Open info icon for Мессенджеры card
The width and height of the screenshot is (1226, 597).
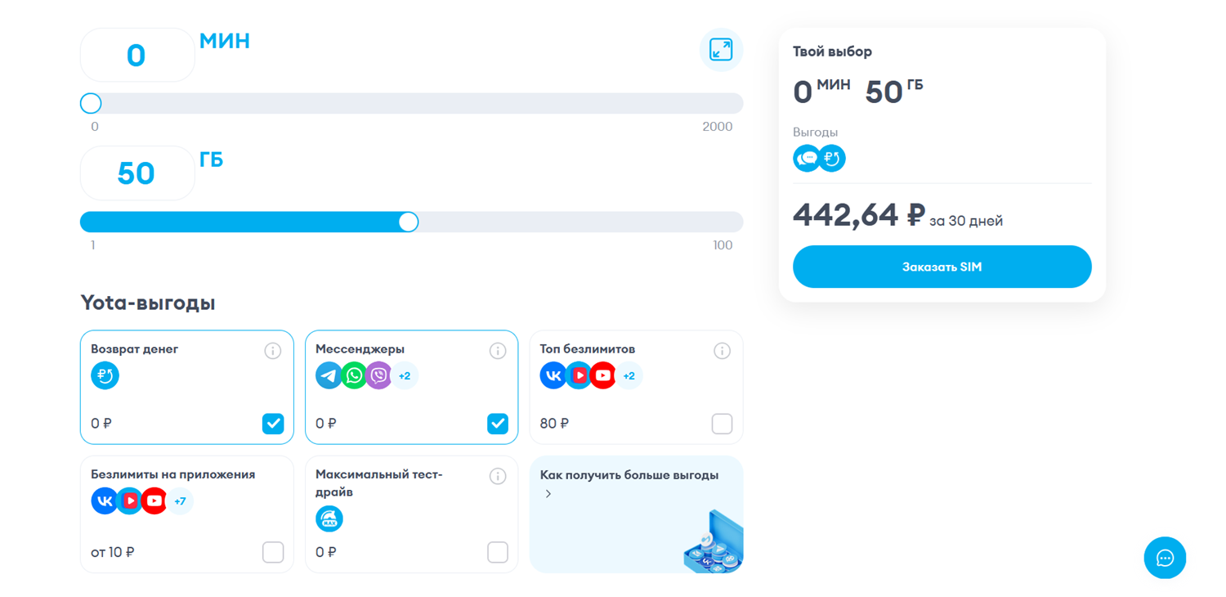click(498, 351)
